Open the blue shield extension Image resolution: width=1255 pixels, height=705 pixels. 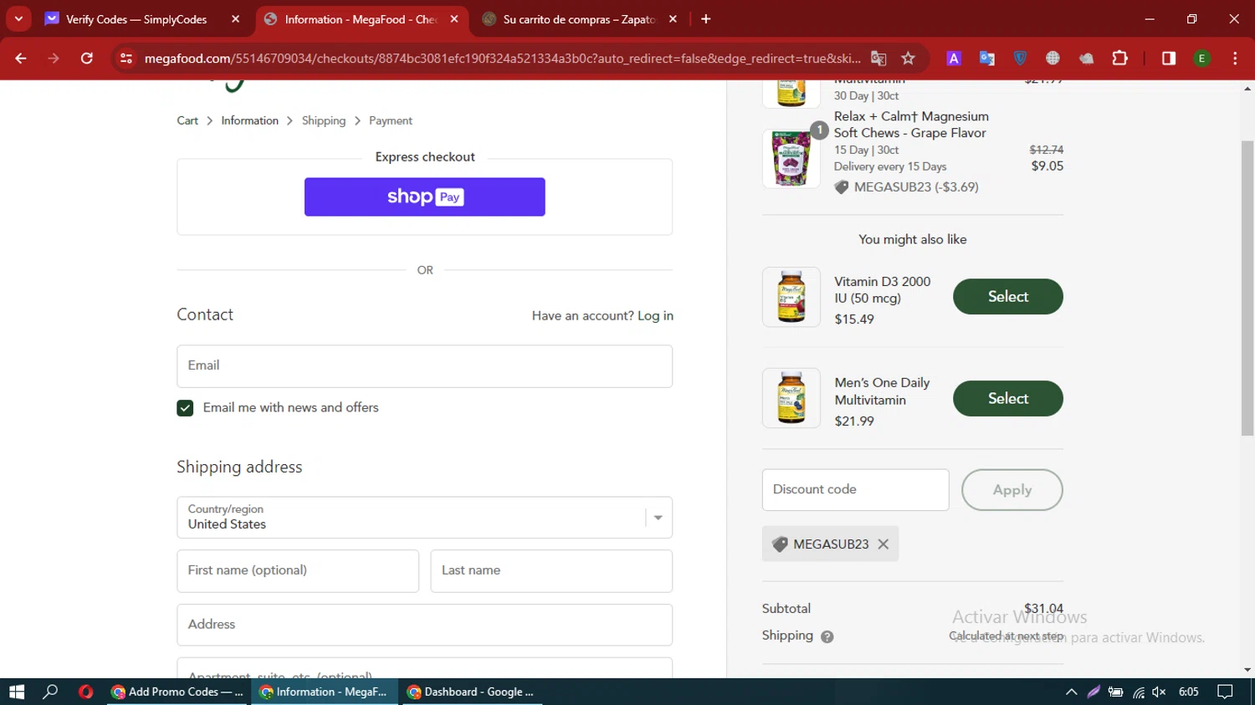[x=1020, y=59]
